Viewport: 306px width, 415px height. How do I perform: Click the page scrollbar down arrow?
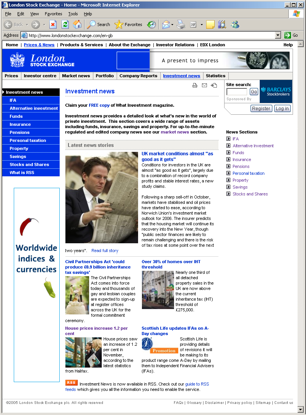pos(300,409)
